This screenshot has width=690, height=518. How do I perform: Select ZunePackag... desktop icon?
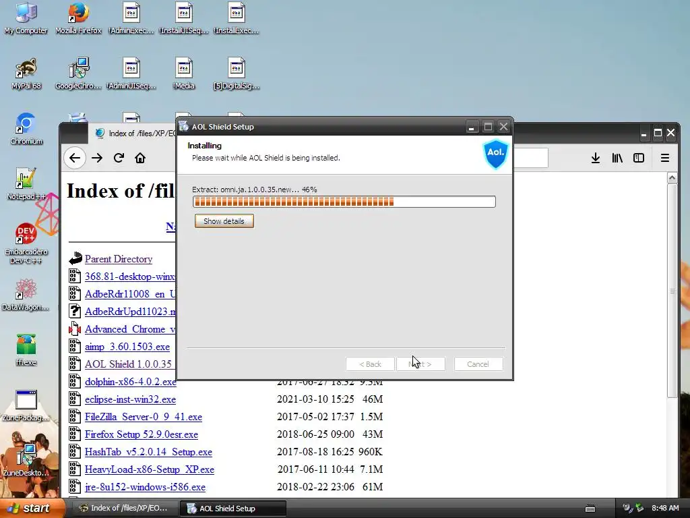coord(26,405)
